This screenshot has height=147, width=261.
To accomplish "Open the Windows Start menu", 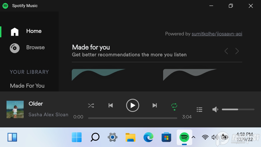I will (77, 137).
